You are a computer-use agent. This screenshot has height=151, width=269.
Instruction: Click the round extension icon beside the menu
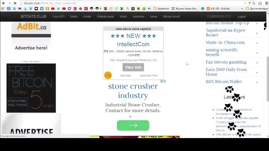260,3
